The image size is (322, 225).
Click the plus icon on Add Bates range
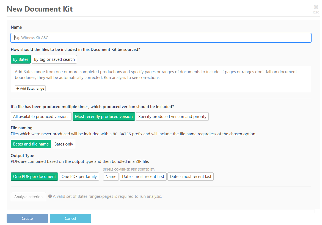(x=18, y=88)
